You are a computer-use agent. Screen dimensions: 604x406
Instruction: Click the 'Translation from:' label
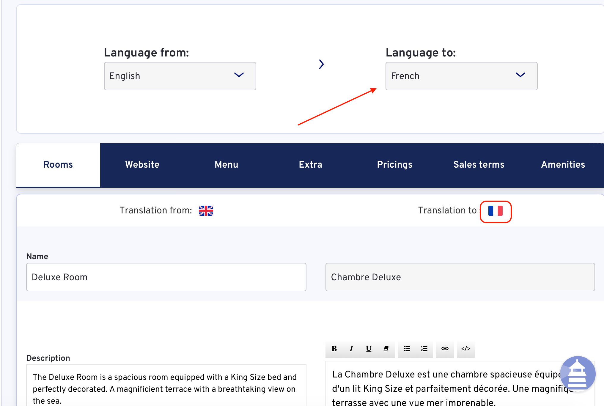[156, 210]
